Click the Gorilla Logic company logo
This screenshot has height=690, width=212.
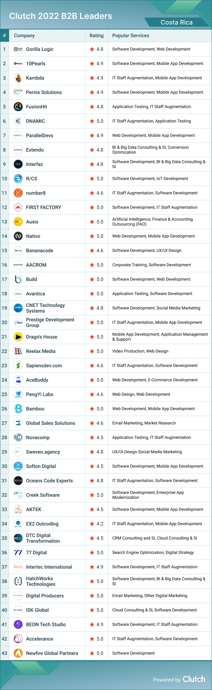coord(18,49)
